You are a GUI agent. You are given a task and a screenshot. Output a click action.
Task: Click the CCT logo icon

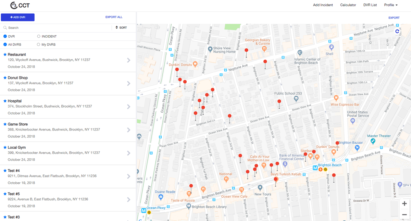click(14, 5)
